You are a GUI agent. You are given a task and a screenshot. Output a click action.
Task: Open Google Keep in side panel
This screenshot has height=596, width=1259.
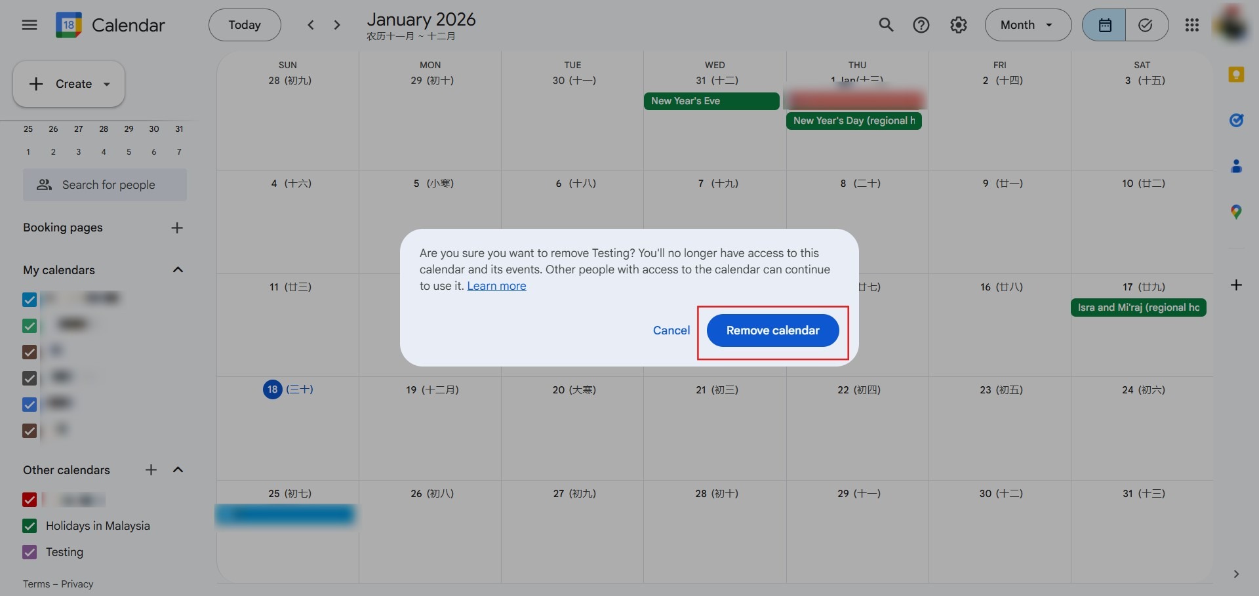click(x=1236, y=75)
